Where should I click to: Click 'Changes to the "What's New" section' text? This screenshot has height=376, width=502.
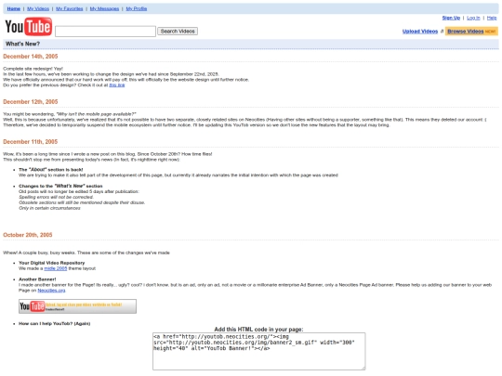point(60,186)
